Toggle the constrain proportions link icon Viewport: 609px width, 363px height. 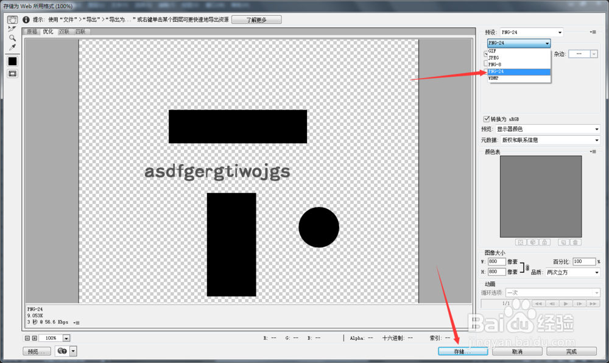coord(527,267)
